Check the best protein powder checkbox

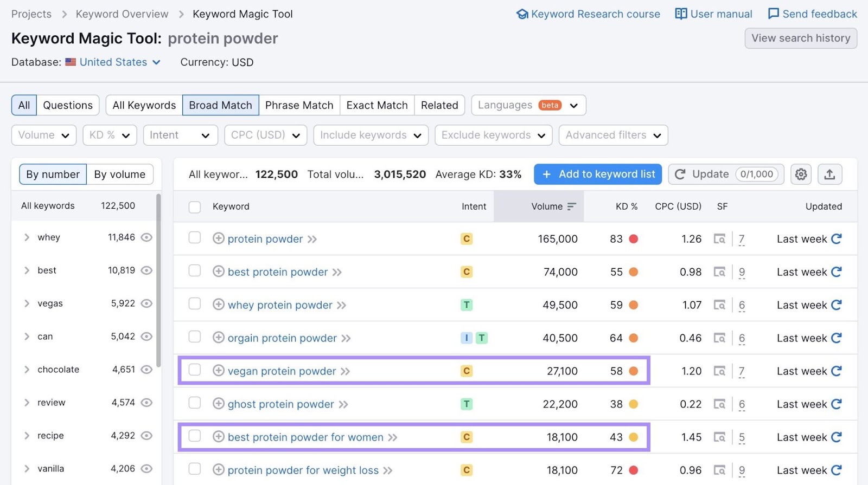[x=195, y=271]
